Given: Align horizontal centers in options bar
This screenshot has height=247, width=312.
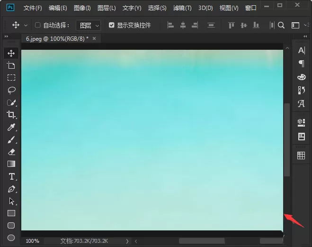Looking at the screenshot, I should tap(183, 25).
